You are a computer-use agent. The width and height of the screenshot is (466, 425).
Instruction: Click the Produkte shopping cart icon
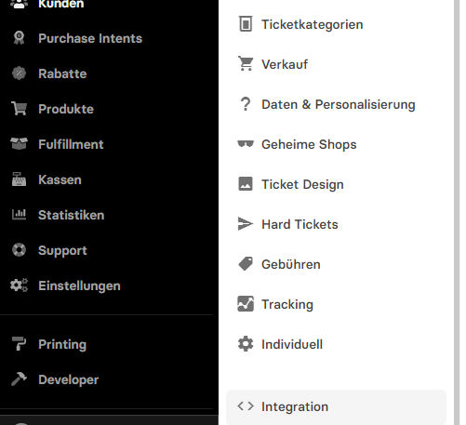tap(19, 109)
